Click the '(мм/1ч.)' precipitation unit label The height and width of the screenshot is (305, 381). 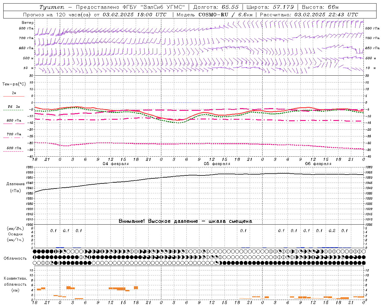(15, 240)
